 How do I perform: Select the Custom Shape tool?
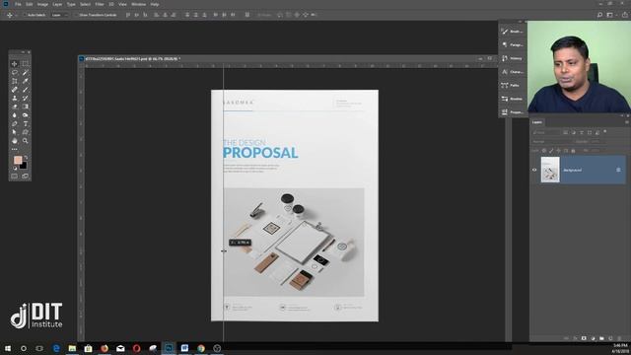[x=26, y=132]
